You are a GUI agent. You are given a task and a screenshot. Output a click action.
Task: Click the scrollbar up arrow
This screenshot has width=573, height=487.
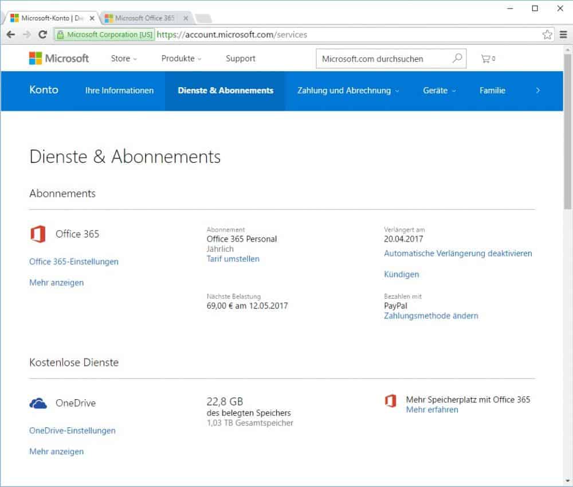point(567,49)
